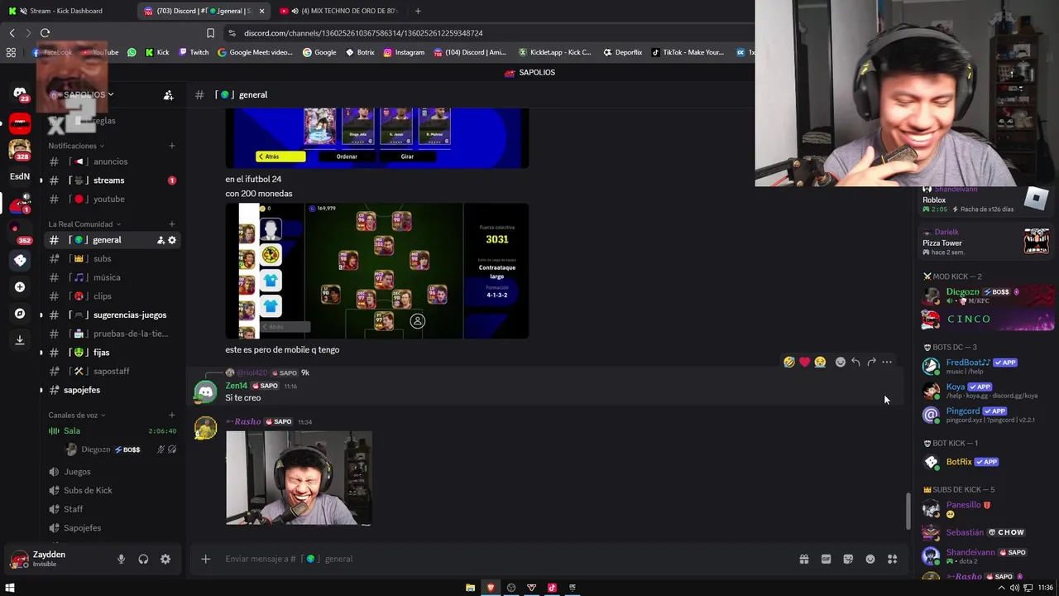This screenshot has height=596, width=1059.
Task: Open Discord direct messages home icon
Action: [x=20, y=94]
